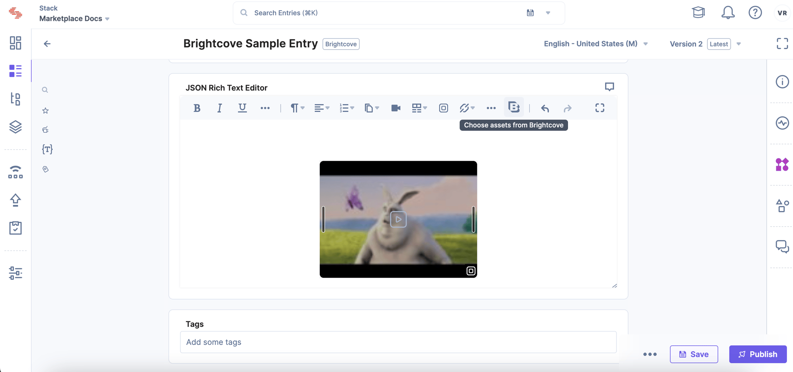The image size is (793, 372).
Task: Click the Brightcove content type badge
Action: click(341, 44)
